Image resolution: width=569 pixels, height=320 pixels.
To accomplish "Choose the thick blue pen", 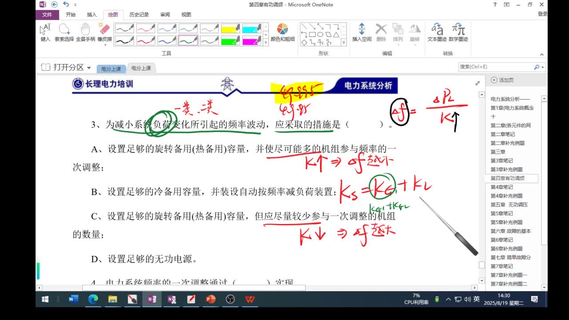I will click(x=167, y=40).
